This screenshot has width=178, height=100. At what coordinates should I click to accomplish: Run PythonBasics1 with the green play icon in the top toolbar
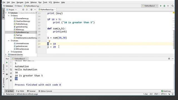tap(161, 6)
